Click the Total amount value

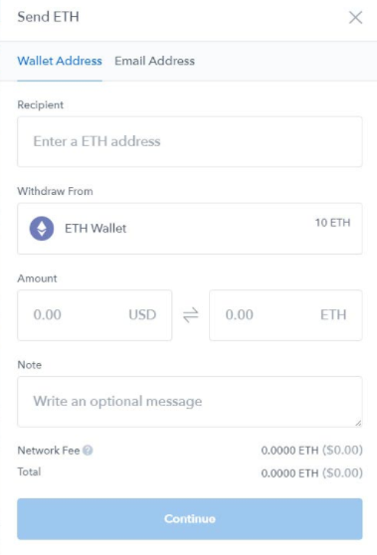point(312,472)
